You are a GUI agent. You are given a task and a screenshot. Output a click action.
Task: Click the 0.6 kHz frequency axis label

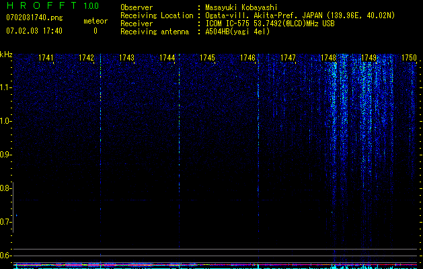click(5, 256)
